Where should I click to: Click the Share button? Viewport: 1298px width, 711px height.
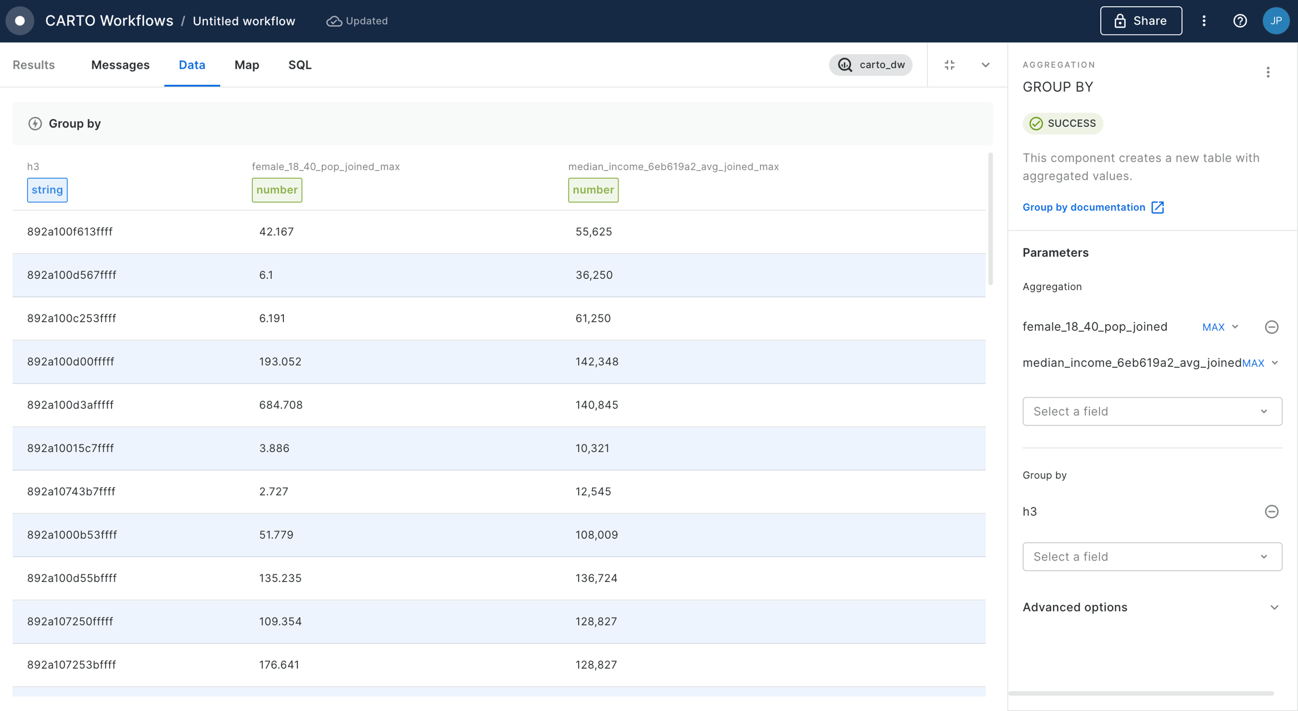[1141, 21]
